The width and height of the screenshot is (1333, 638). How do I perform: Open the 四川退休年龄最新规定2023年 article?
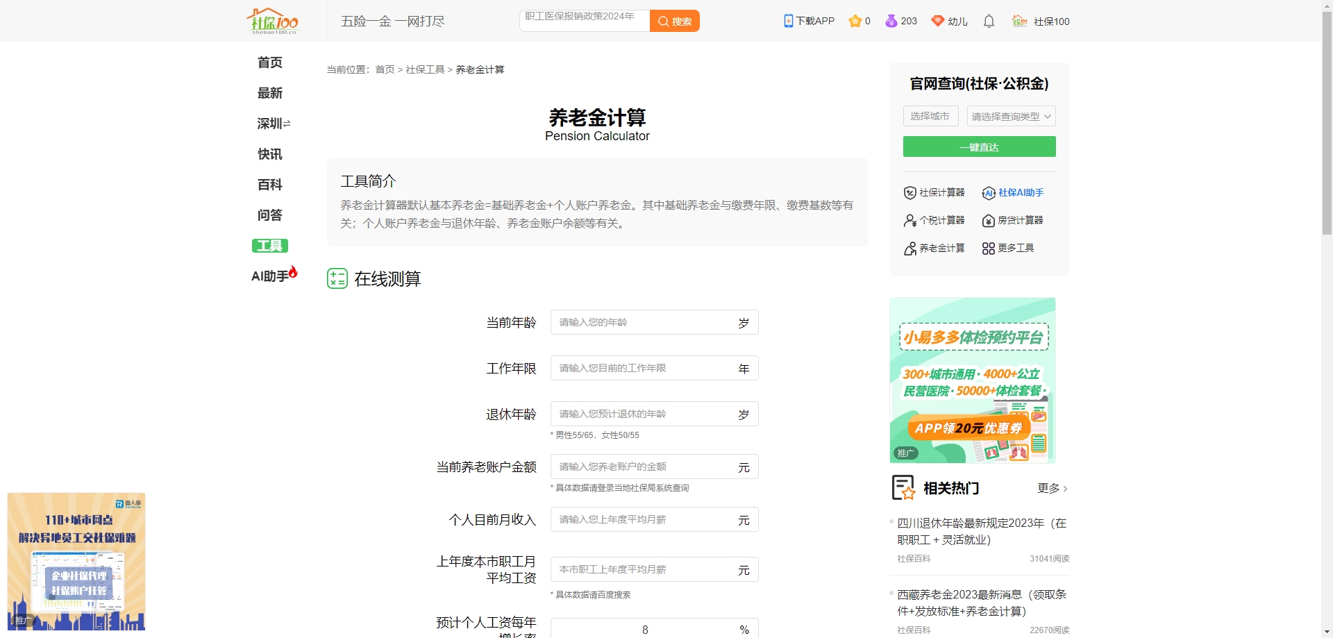(982, 531)
